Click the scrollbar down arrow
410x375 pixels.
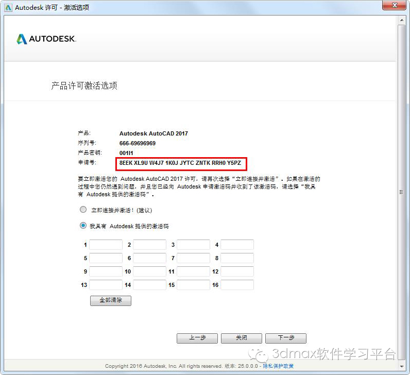pos(402,366)
